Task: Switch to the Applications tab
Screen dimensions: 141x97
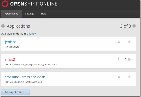Action: pos(11,14)
